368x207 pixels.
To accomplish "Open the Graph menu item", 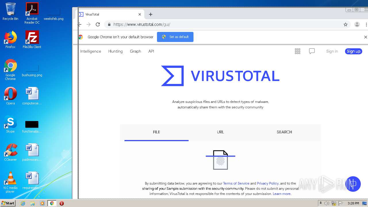I will (135, 51).
